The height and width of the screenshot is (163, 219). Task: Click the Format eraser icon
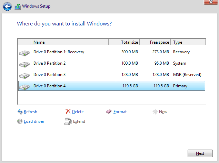click(109, 112)
